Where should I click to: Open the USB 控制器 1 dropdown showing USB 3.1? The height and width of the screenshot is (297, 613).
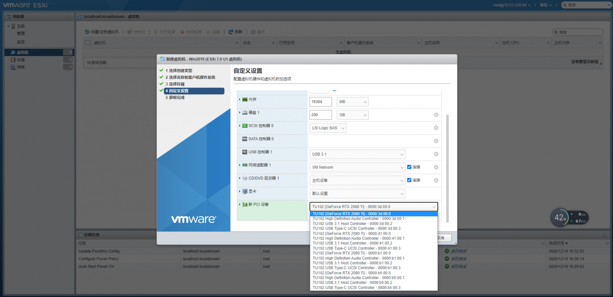pos(357,154)
